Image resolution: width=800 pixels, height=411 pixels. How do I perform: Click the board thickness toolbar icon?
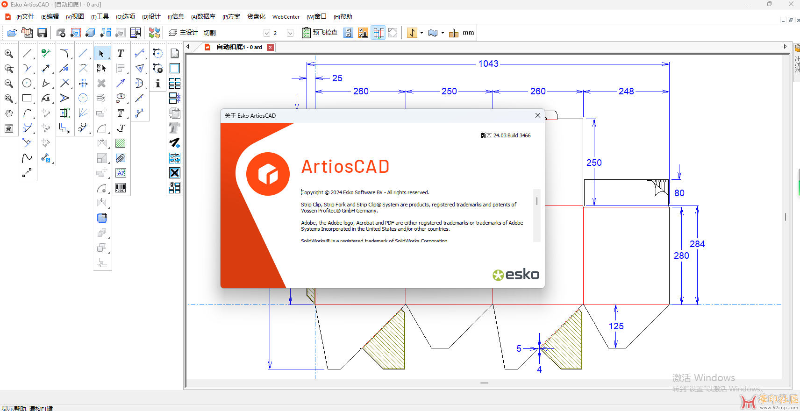point(453,33)
